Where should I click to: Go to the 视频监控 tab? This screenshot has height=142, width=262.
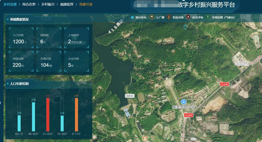pos(67,4)
